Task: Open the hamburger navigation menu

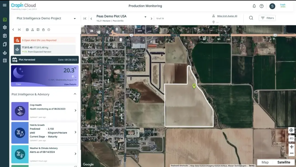Action: click(x=4, y=5)
